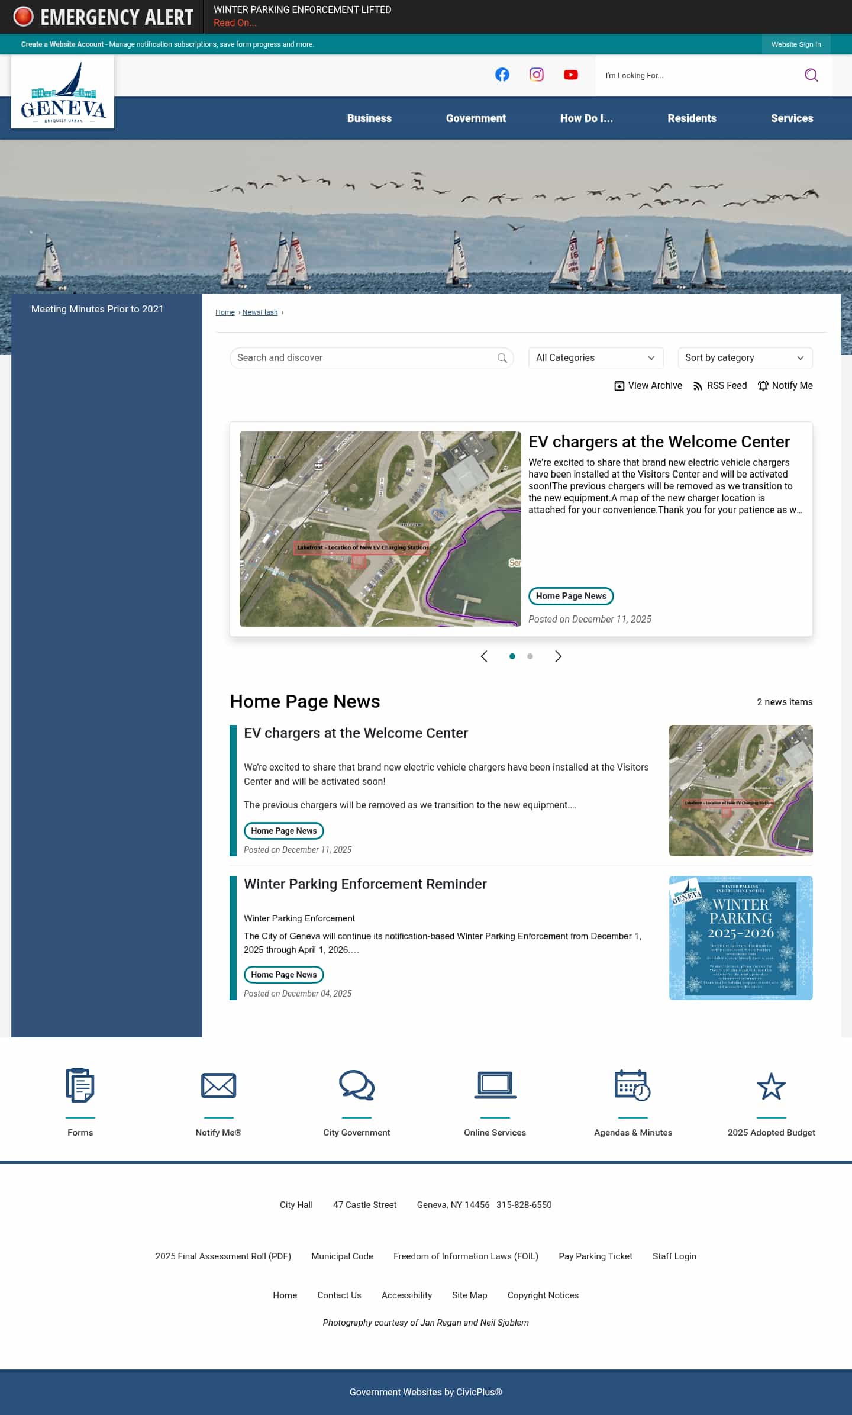Click the NewsFlash breadcrumb link
Screen dimensions: 852x1415
tap(260, 312)
